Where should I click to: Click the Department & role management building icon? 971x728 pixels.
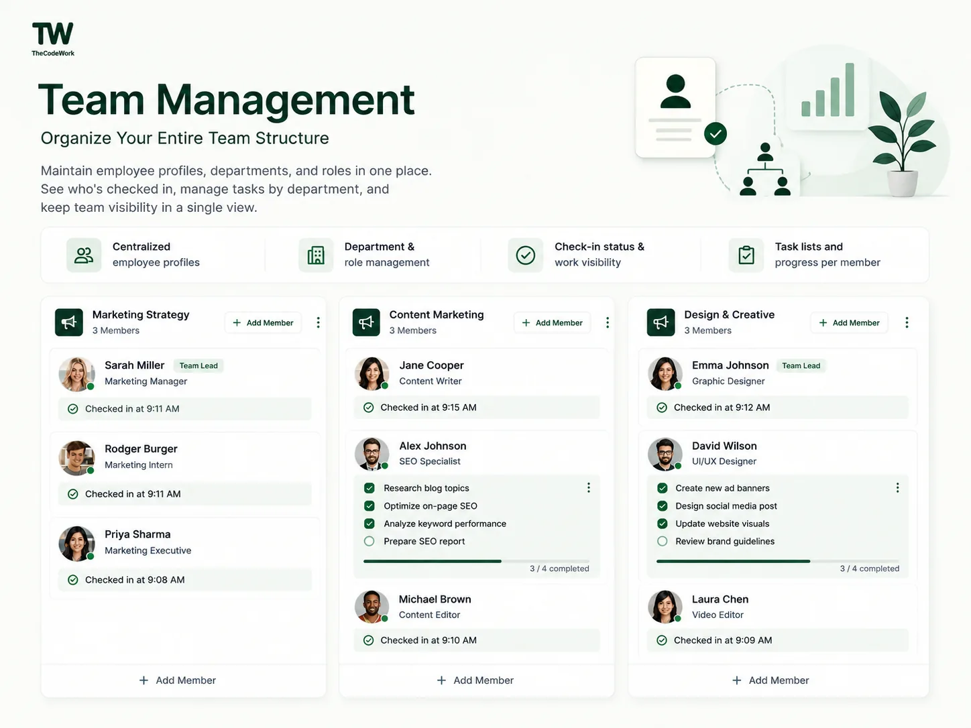316,255
